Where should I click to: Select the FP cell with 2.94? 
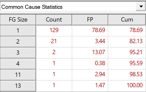tap(90, 75)
